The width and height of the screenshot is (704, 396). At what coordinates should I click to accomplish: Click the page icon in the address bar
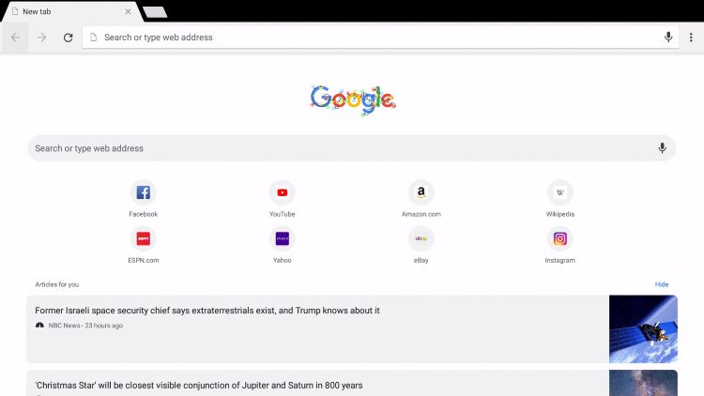(93, 38)
